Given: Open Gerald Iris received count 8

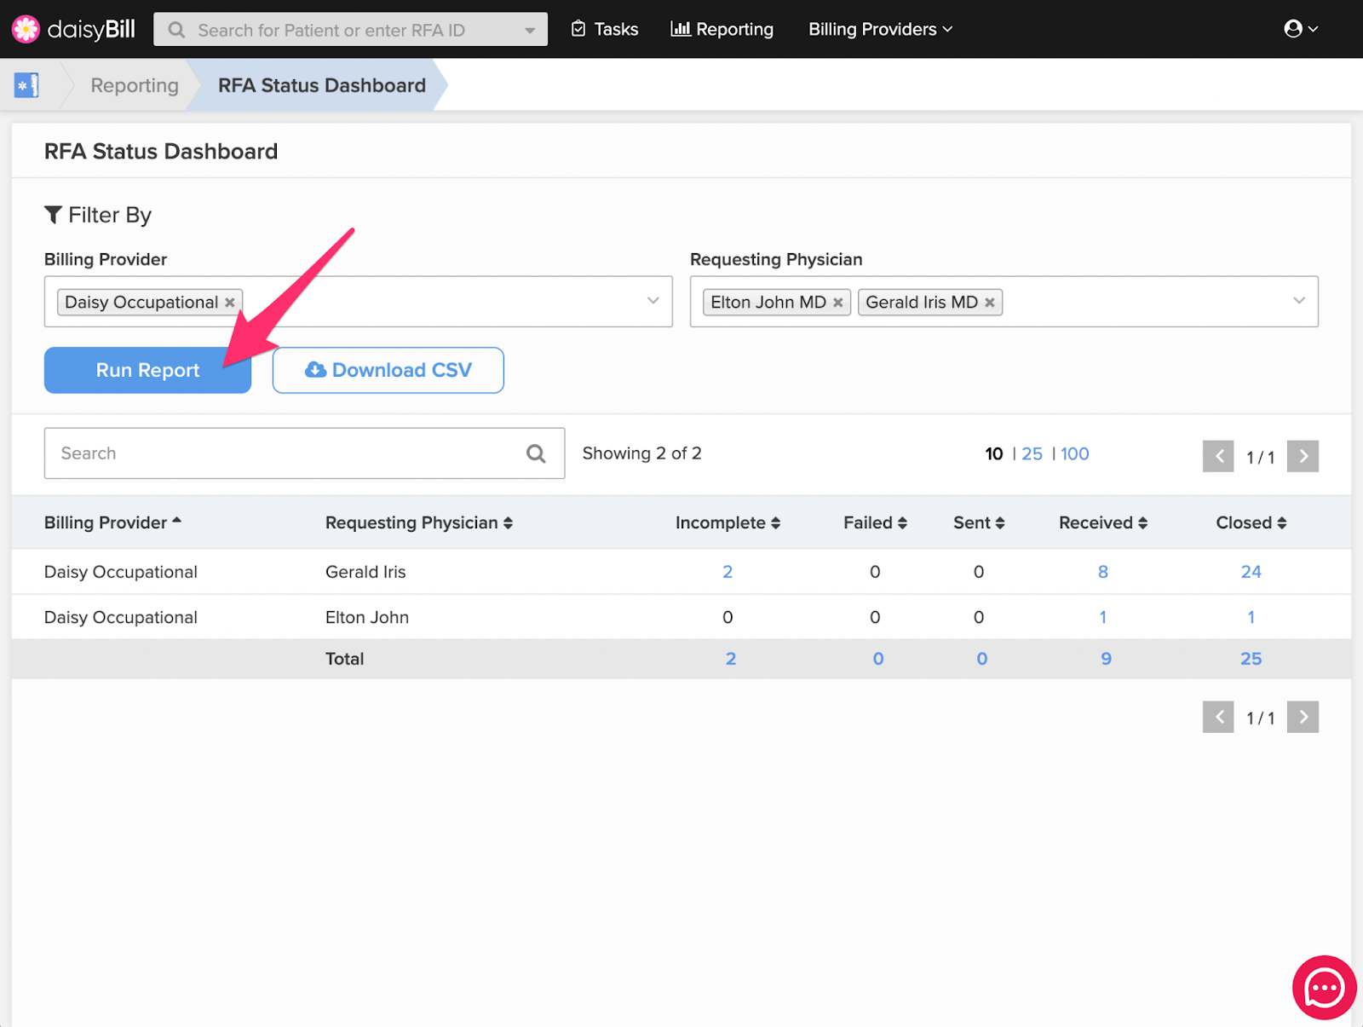Looking at the screenshot, I should [x=1103, y=572].
